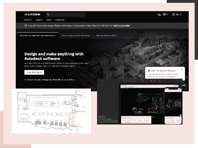Select the Media & Entertainment tab
Image resolution: width=198 pixels, height=148 pixels.
click(x=106, y=35)
